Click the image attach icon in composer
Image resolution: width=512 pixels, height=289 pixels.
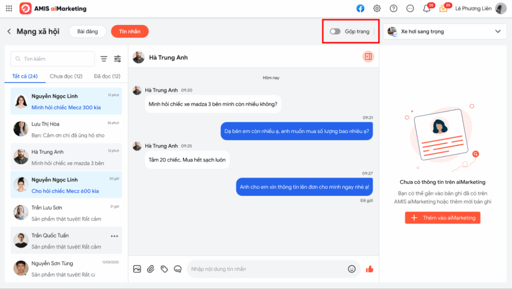pos(137,269)
